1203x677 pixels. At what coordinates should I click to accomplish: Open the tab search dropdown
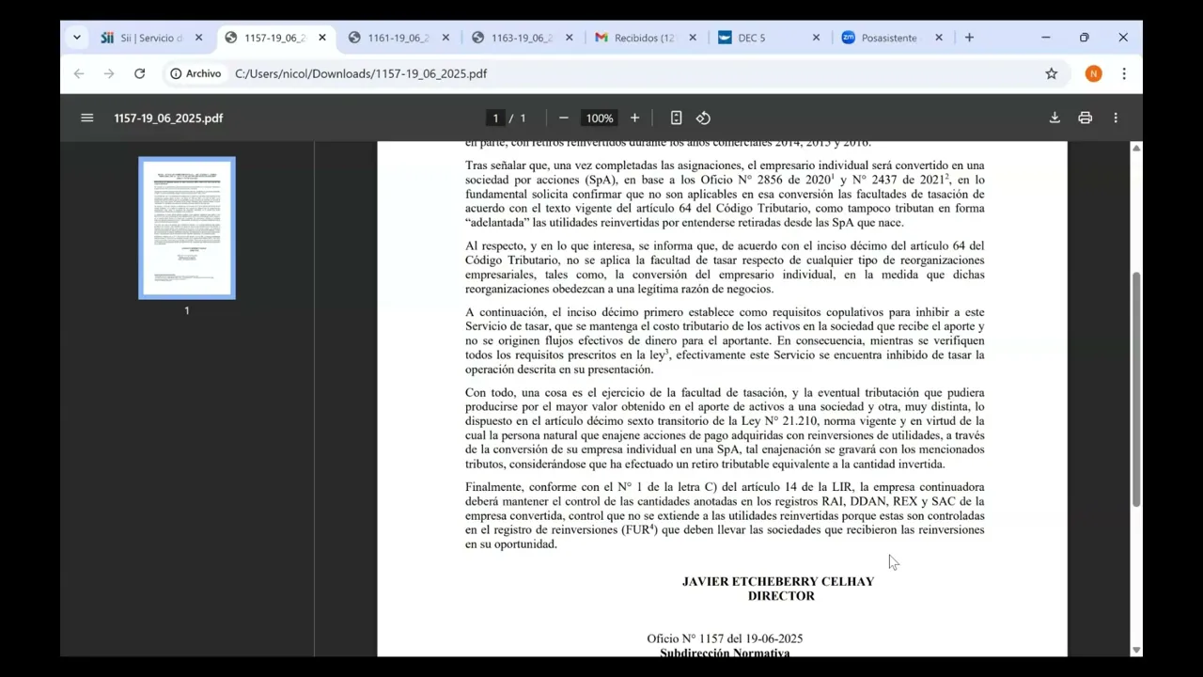click(x=77, y=38)
